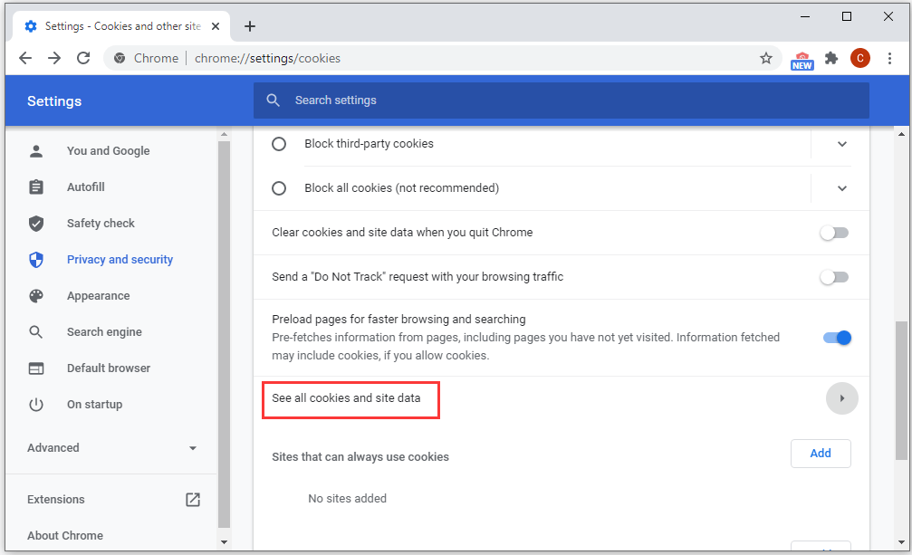The width and height of the screenshot is (912, 555).
Task: Click in the Search settings field
Action: click(x=562, y=100)
